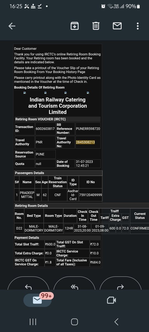Tap the Android home button
The width and height of the screenshot is (149, 332).
pos(74,321)
